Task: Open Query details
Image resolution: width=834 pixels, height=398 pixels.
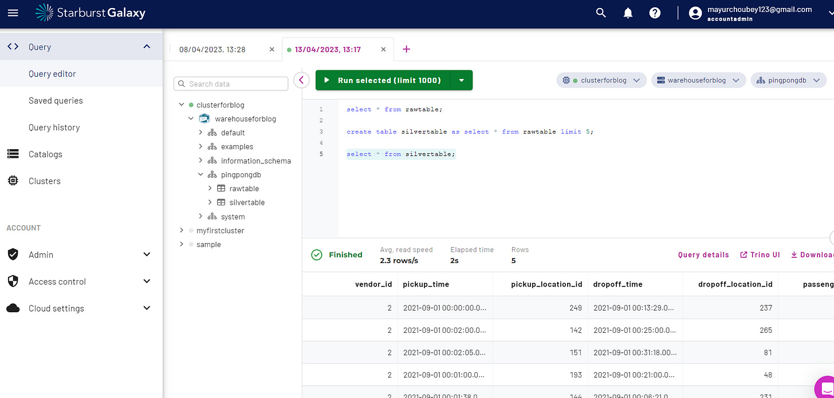Action: 703,255
